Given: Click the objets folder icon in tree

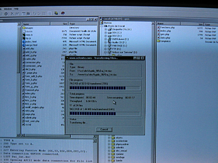Looking at the screenshot, I should [x=113, y=138].
